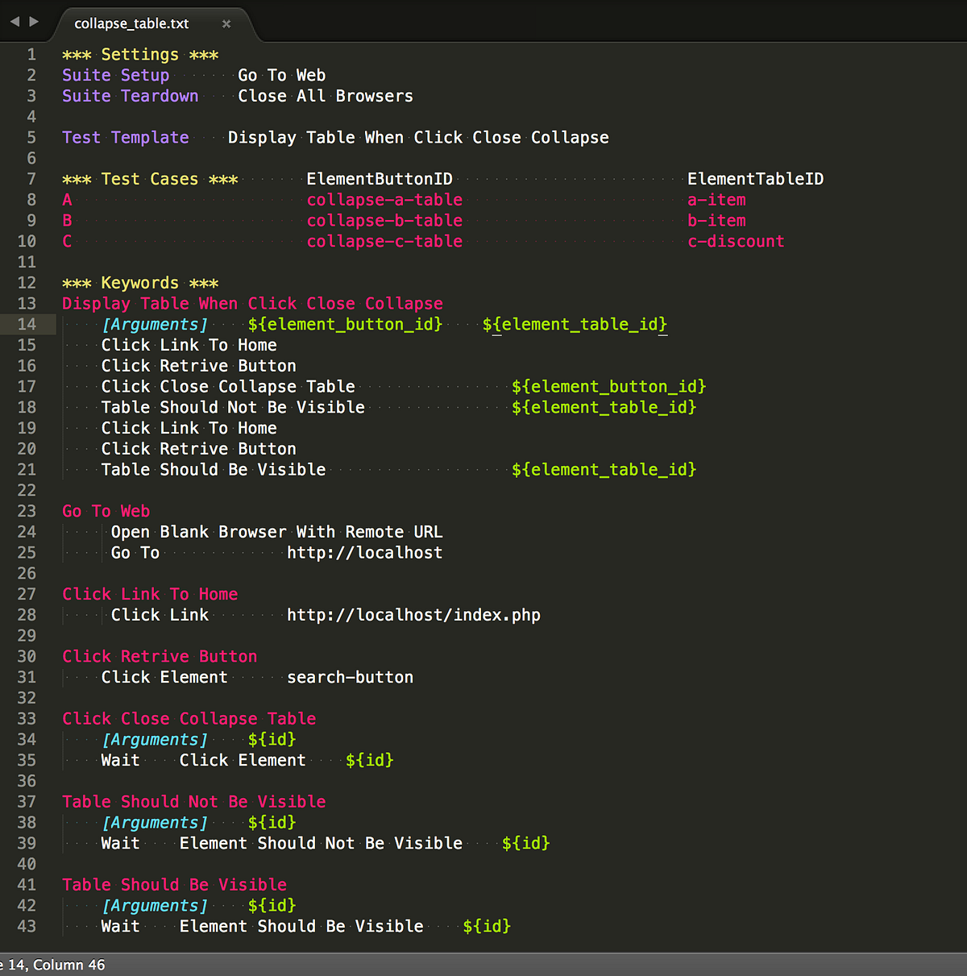Click line number 1 in the gutter
Image resolution: width=967 pixels, height=976 pixels.
(31, 54)
